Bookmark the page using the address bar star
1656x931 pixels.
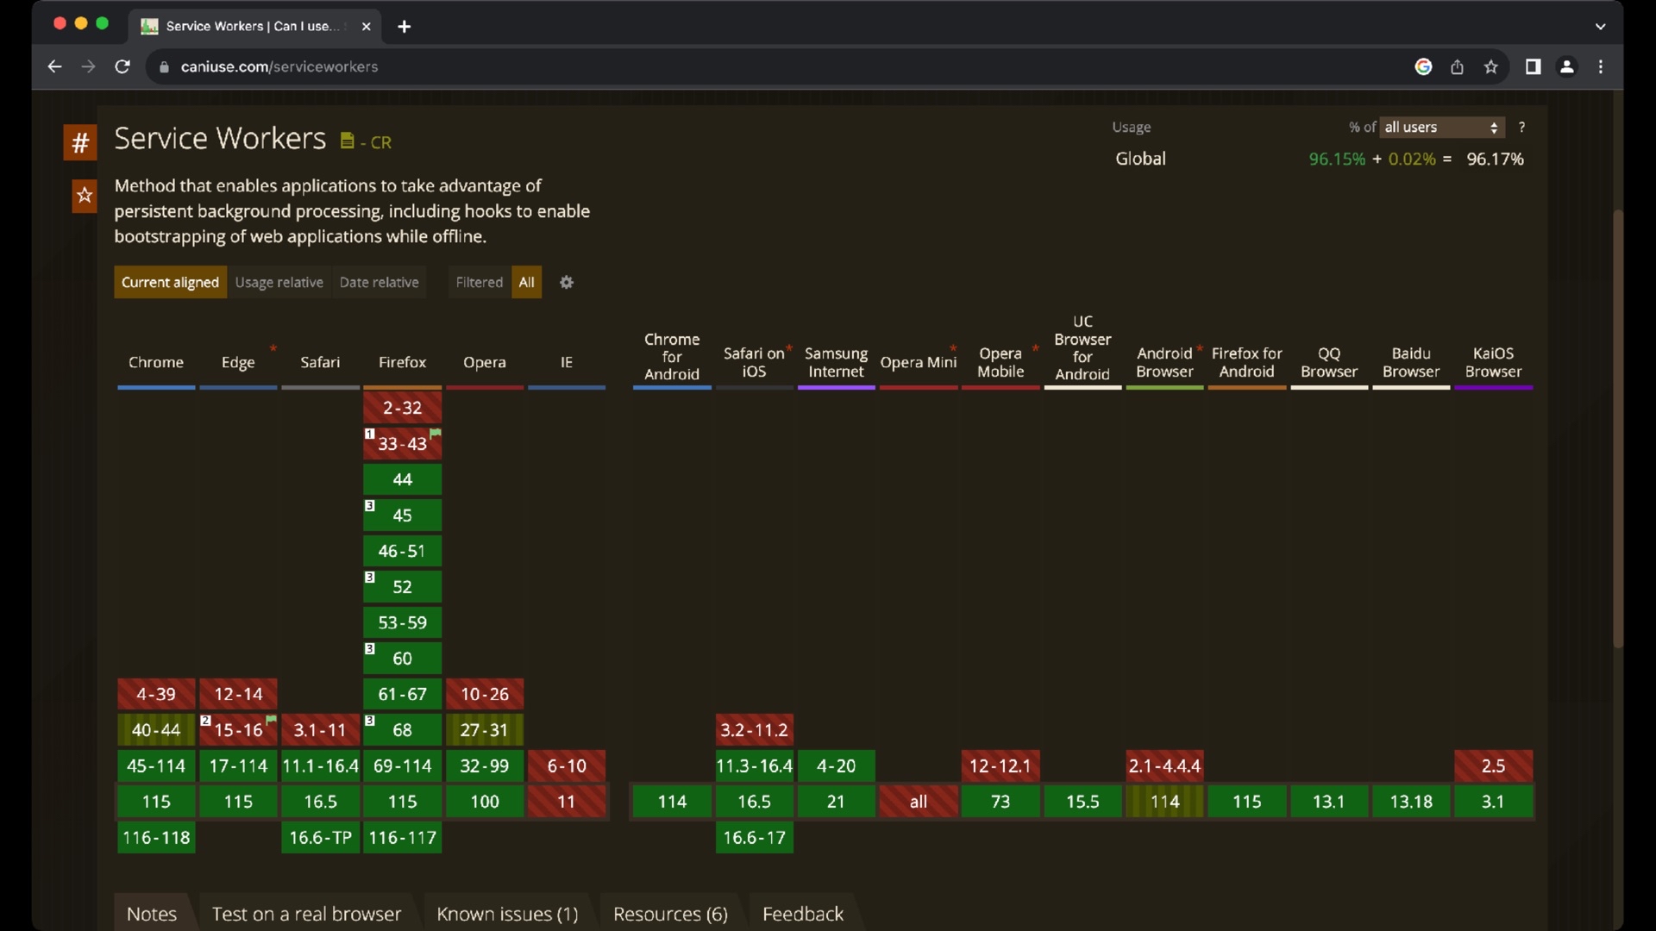pos(1490,67)
